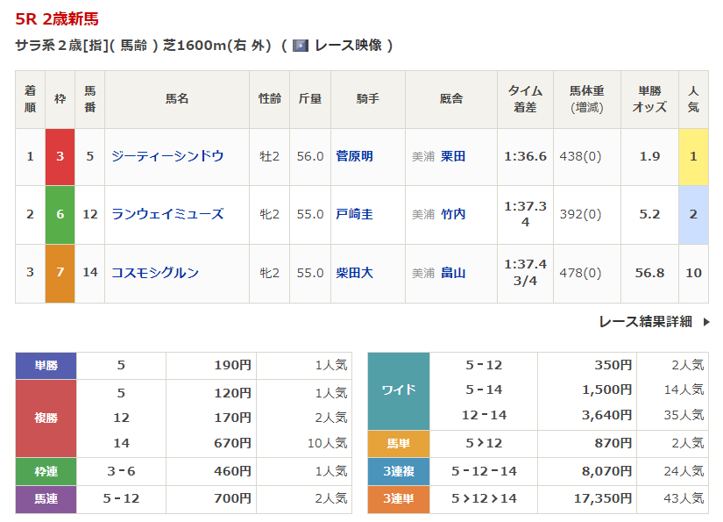Image resolution: width=723 pixels, height=522 pixels.
Task: Click the ワイド payout label
Action: point(399,390)
